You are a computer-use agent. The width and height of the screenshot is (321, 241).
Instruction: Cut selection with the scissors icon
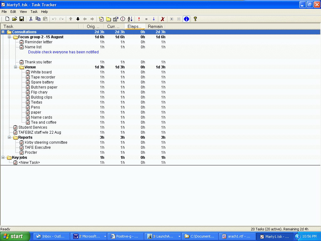coord(31,19)
